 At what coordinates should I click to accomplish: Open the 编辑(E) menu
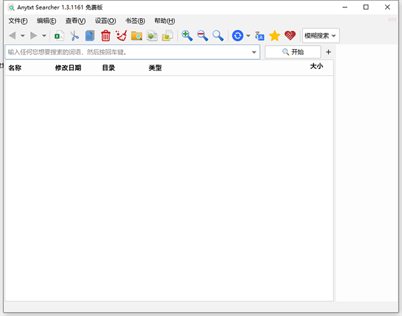[x=46, y=21]
